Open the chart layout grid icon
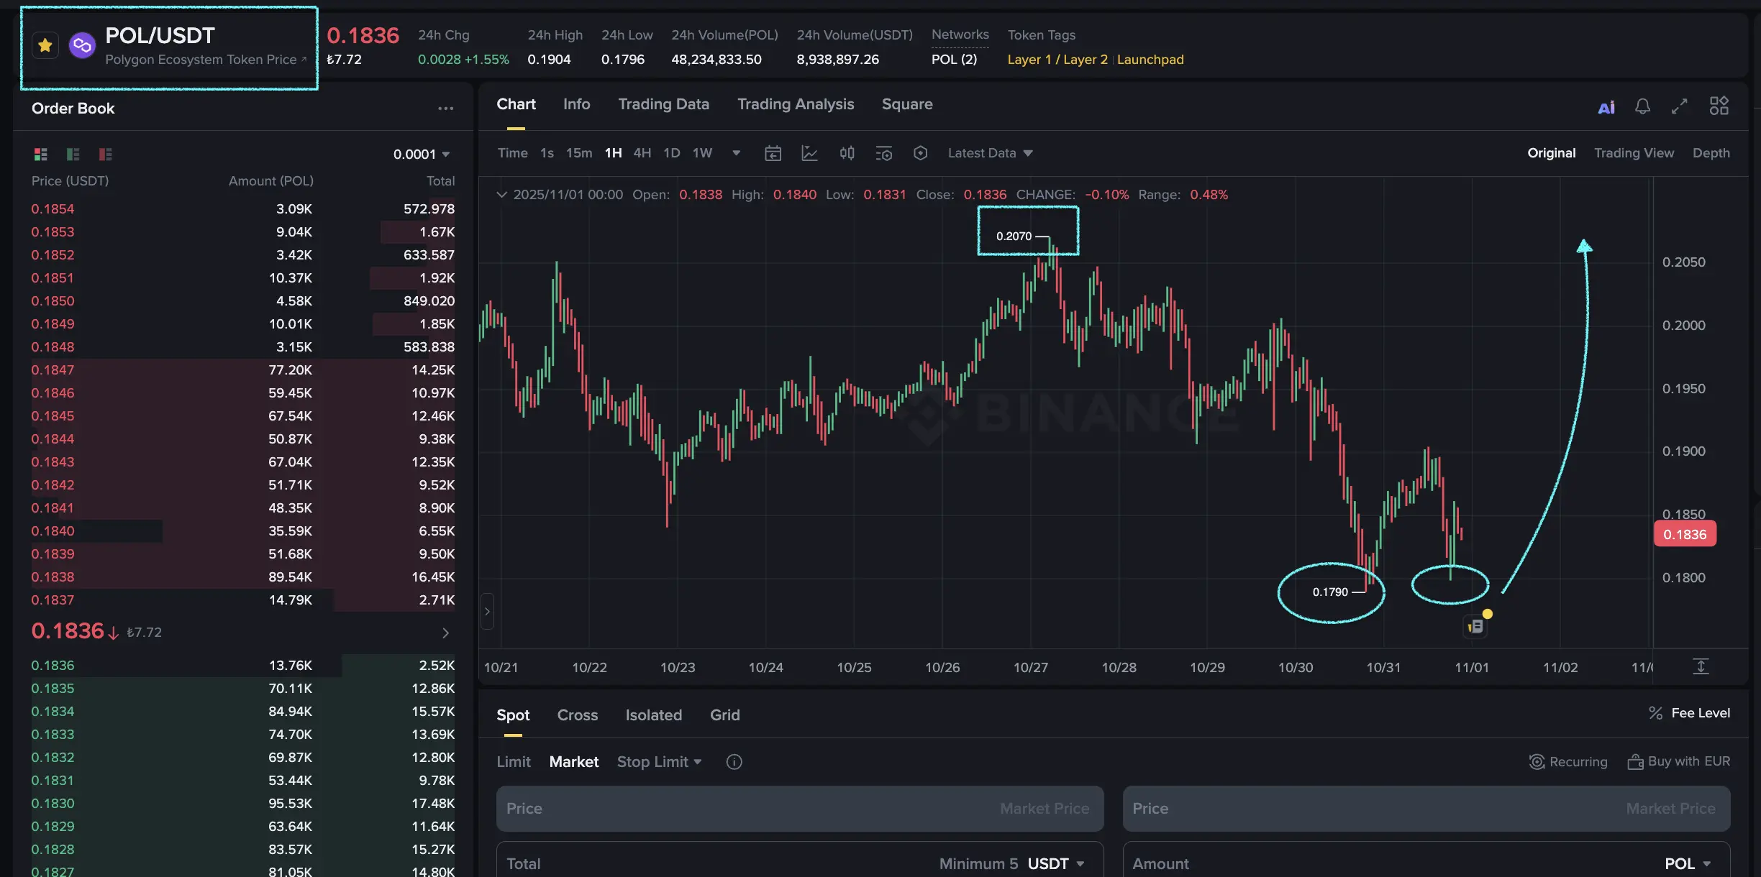Viewport: 1761px width, 877px height. click(x=1719, y=106)
